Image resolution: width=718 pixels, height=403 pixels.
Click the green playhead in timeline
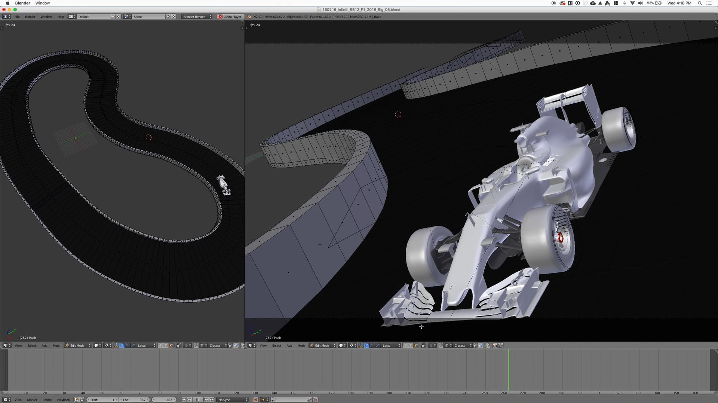pos(508,370)
